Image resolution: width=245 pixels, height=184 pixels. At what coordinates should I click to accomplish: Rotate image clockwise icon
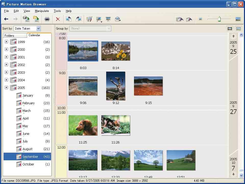point(79,19)
